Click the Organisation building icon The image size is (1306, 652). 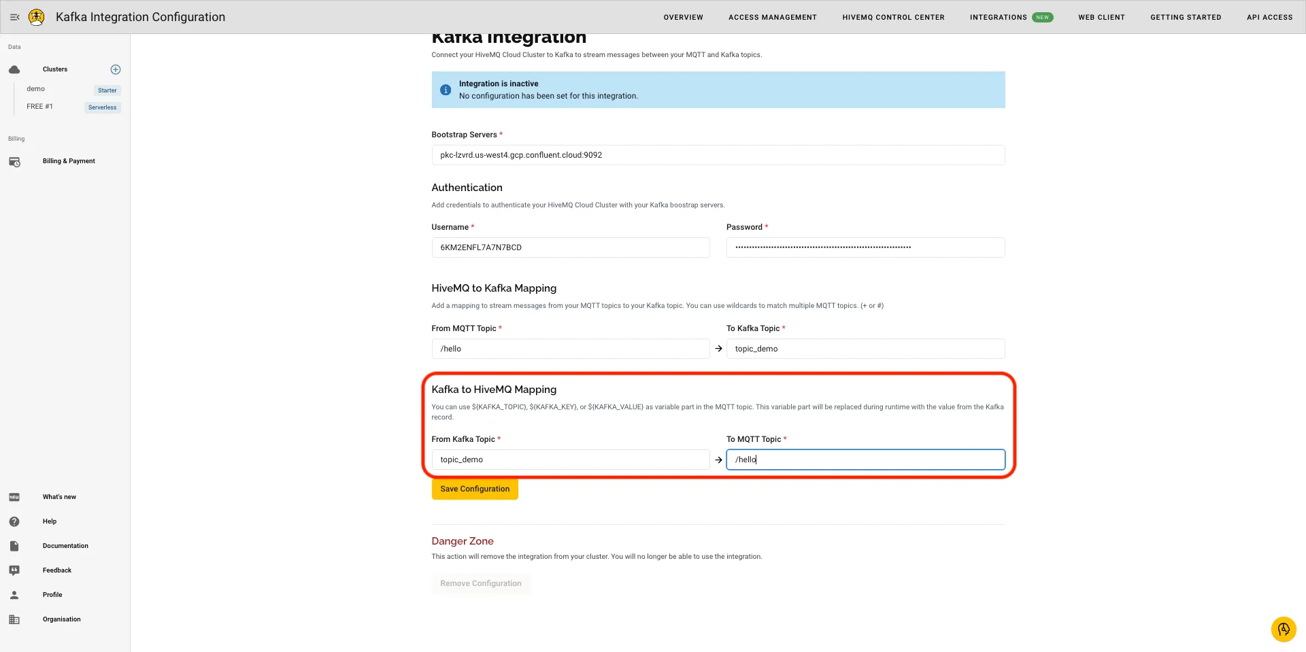coord(14,619)
